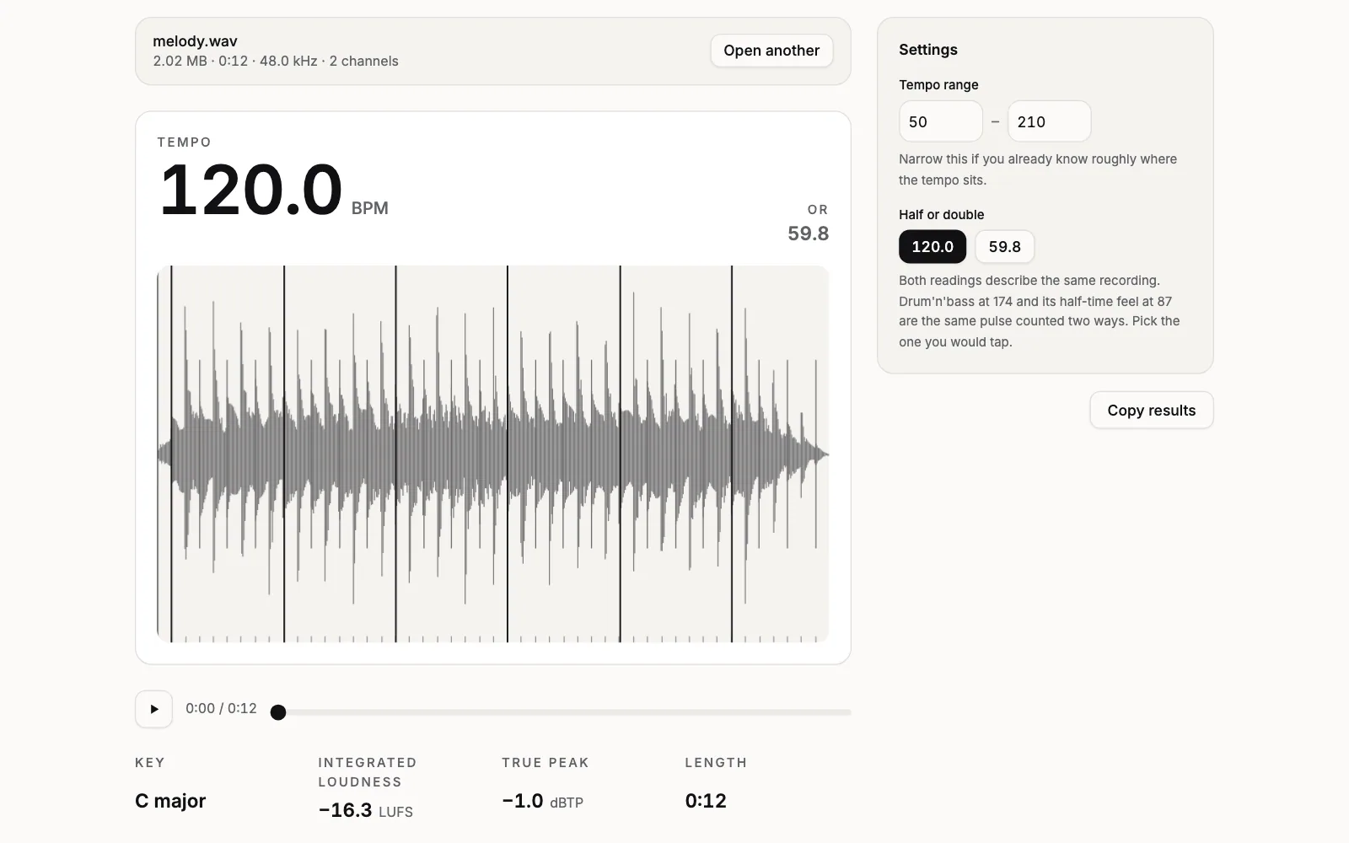
Task: Click the large 120.0 tempo value
Action: tap(250, 190)
